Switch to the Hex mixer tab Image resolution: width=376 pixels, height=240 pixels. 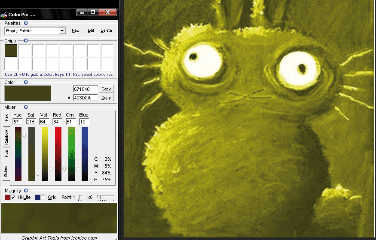pos(6,118)
